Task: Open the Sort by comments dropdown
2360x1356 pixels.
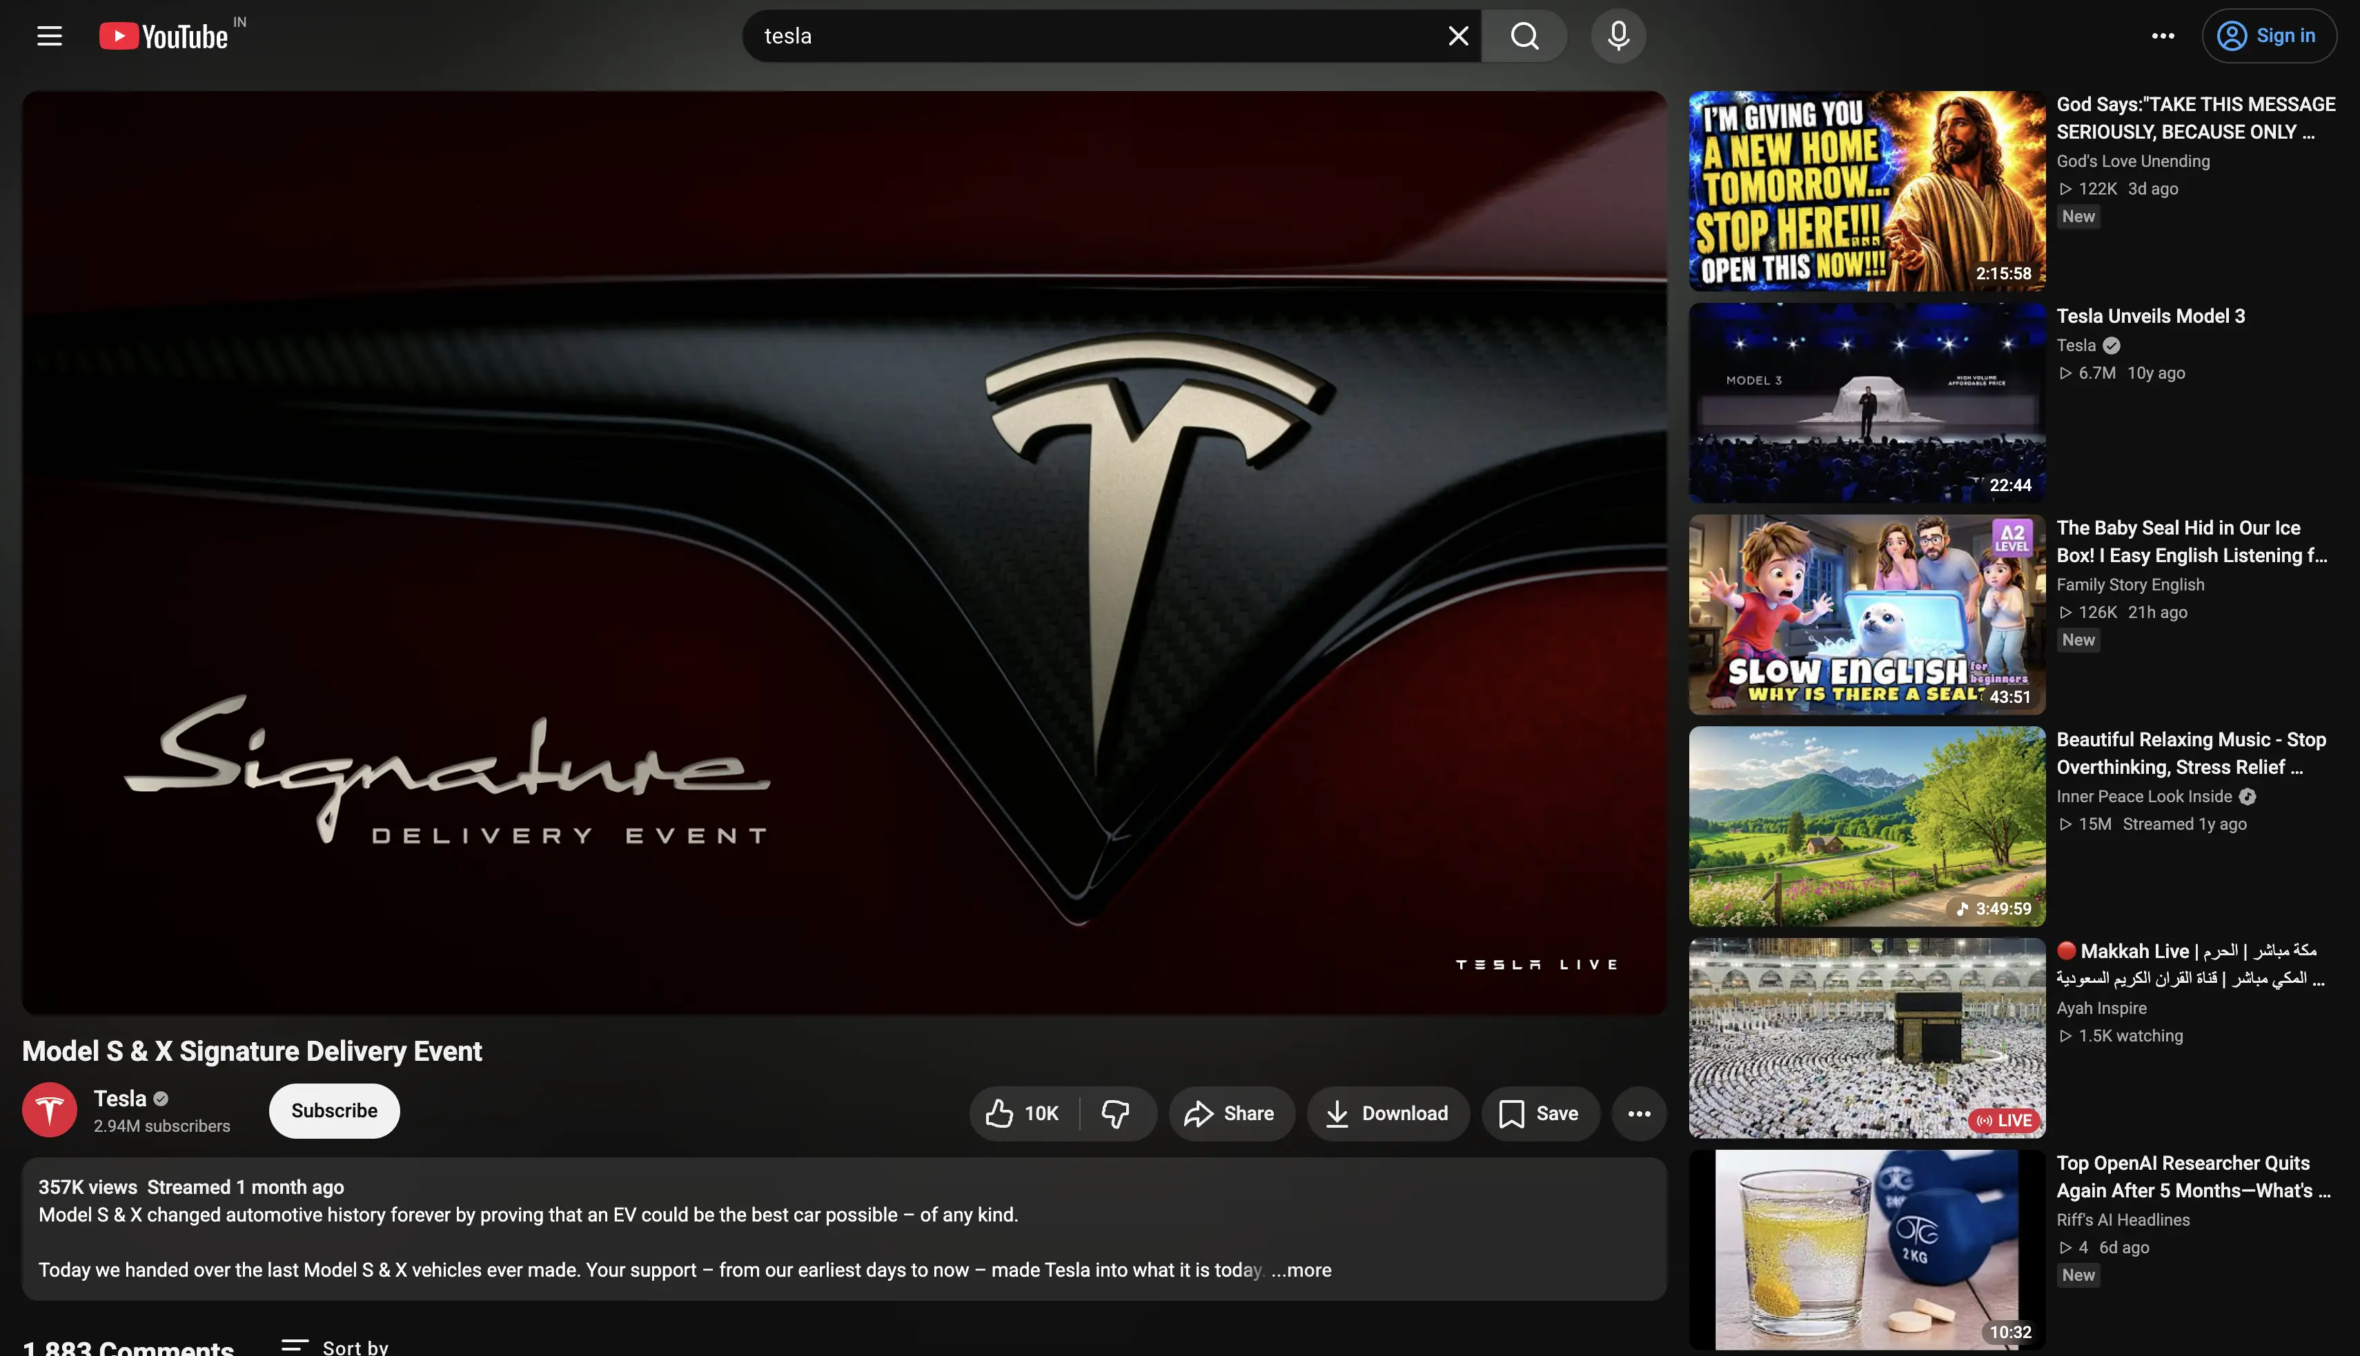Action: click(x=335, y=1346)
